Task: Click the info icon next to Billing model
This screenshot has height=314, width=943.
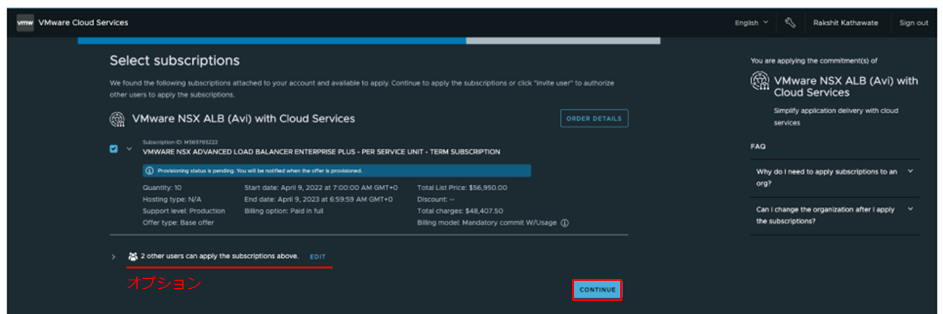Action: pos(565,223)
